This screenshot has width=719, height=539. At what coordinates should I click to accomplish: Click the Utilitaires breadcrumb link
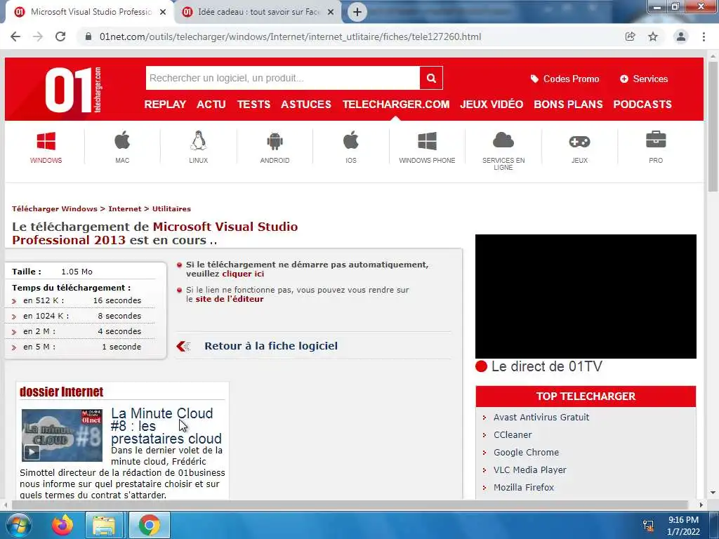pyautogui.click(x=171, y=209)
